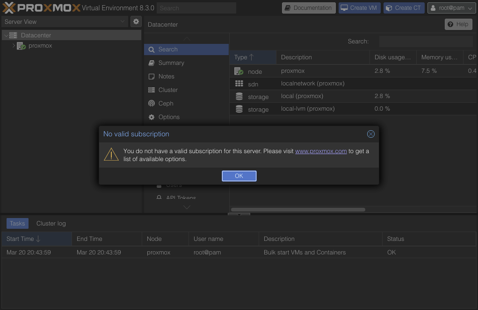
Task: Close the subscription dialog with X icon
Action: (370, 134)
